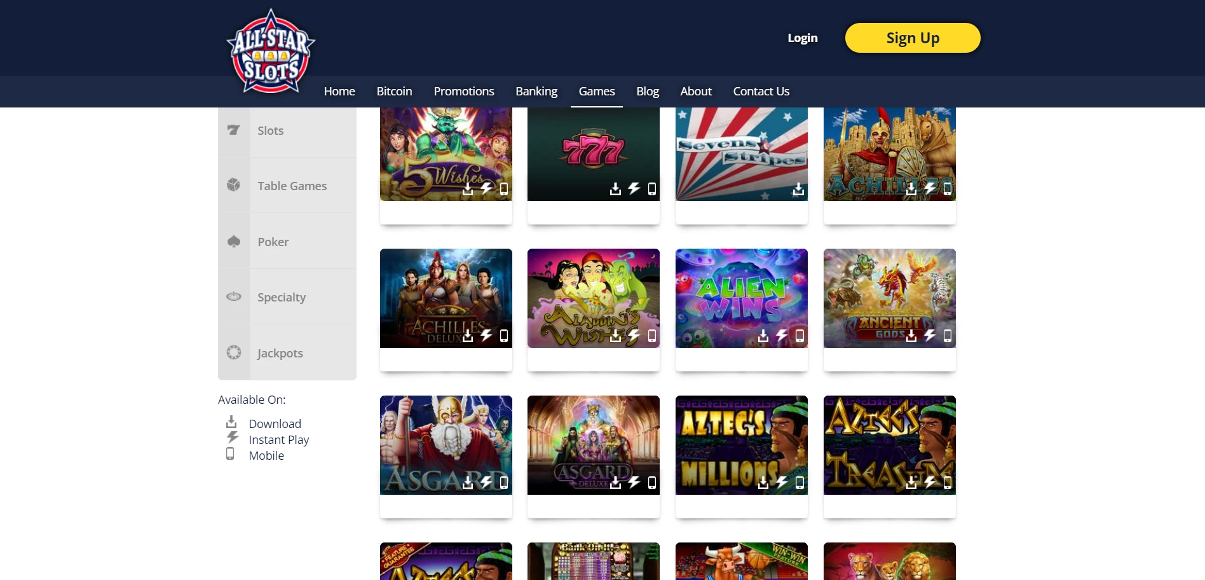Click download icon on Asgard Deluxe

pyautogui.click(x=615, y=483)
